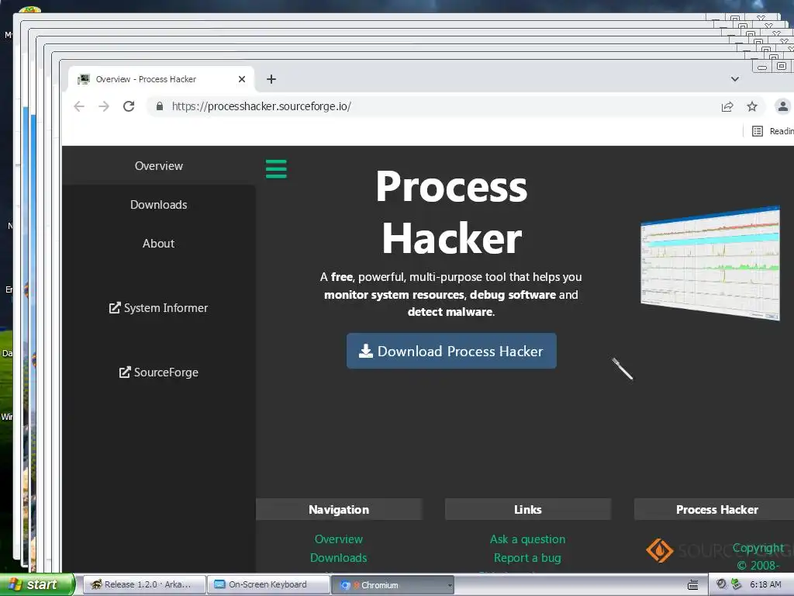Image resolution: width=794 pixels, height=596 pixels.
Task: Switch to On-Screen Keyboard taskbar item
Action: click(x=268, y=585)
